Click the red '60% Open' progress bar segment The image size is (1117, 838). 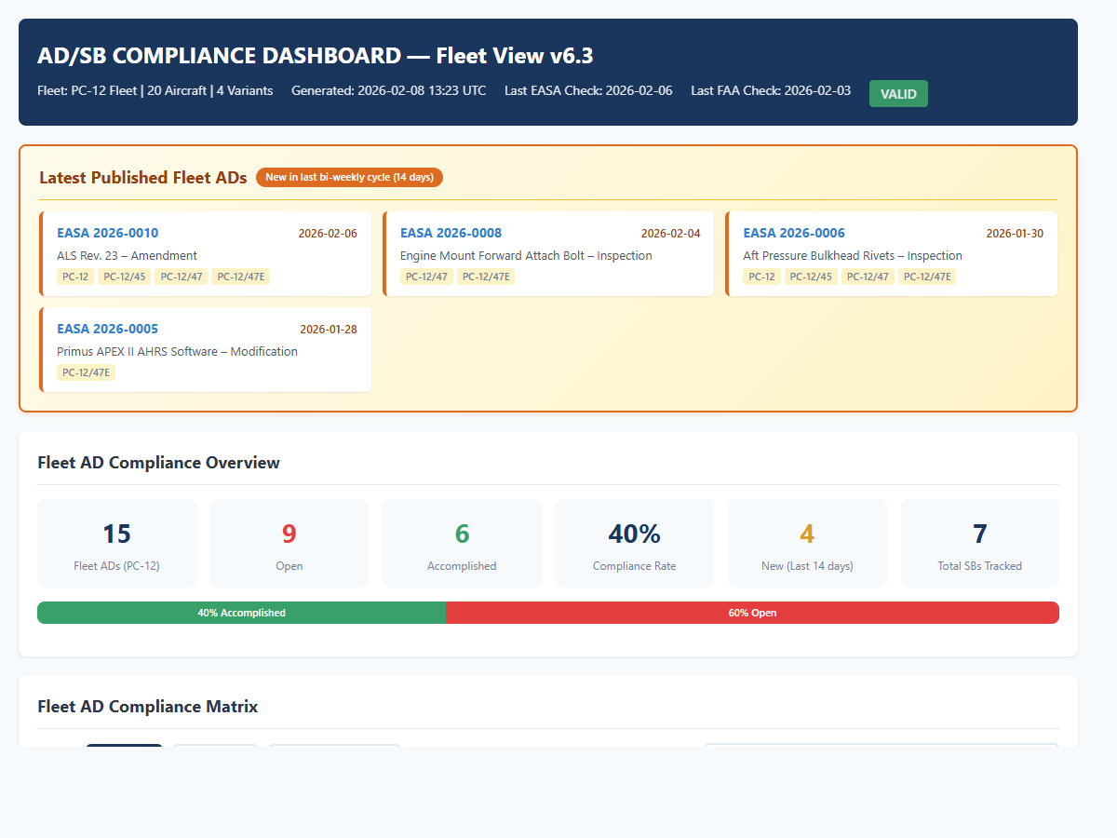752,612
